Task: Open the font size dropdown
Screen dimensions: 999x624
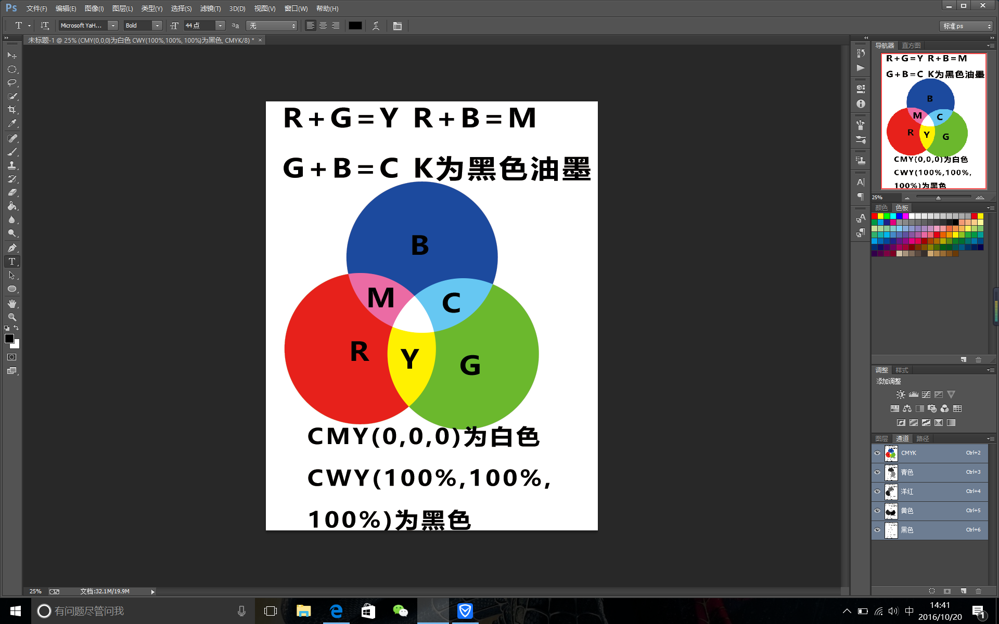Action: tap(220, 25)
